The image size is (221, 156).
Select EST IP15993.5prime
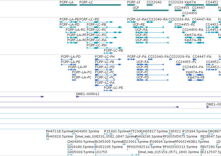tap(108, 134)
